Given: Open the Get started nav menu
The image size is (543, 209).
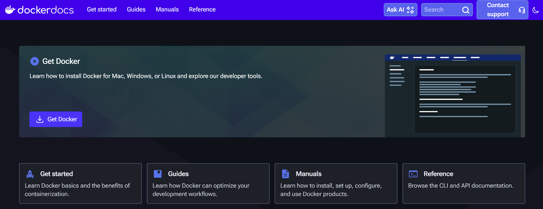Looking at the screenshot, I should click(101, 9).
